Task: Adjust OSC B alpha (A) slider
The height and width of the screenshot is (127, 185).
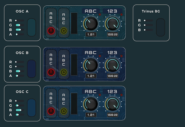Action: tap(20, 76)
